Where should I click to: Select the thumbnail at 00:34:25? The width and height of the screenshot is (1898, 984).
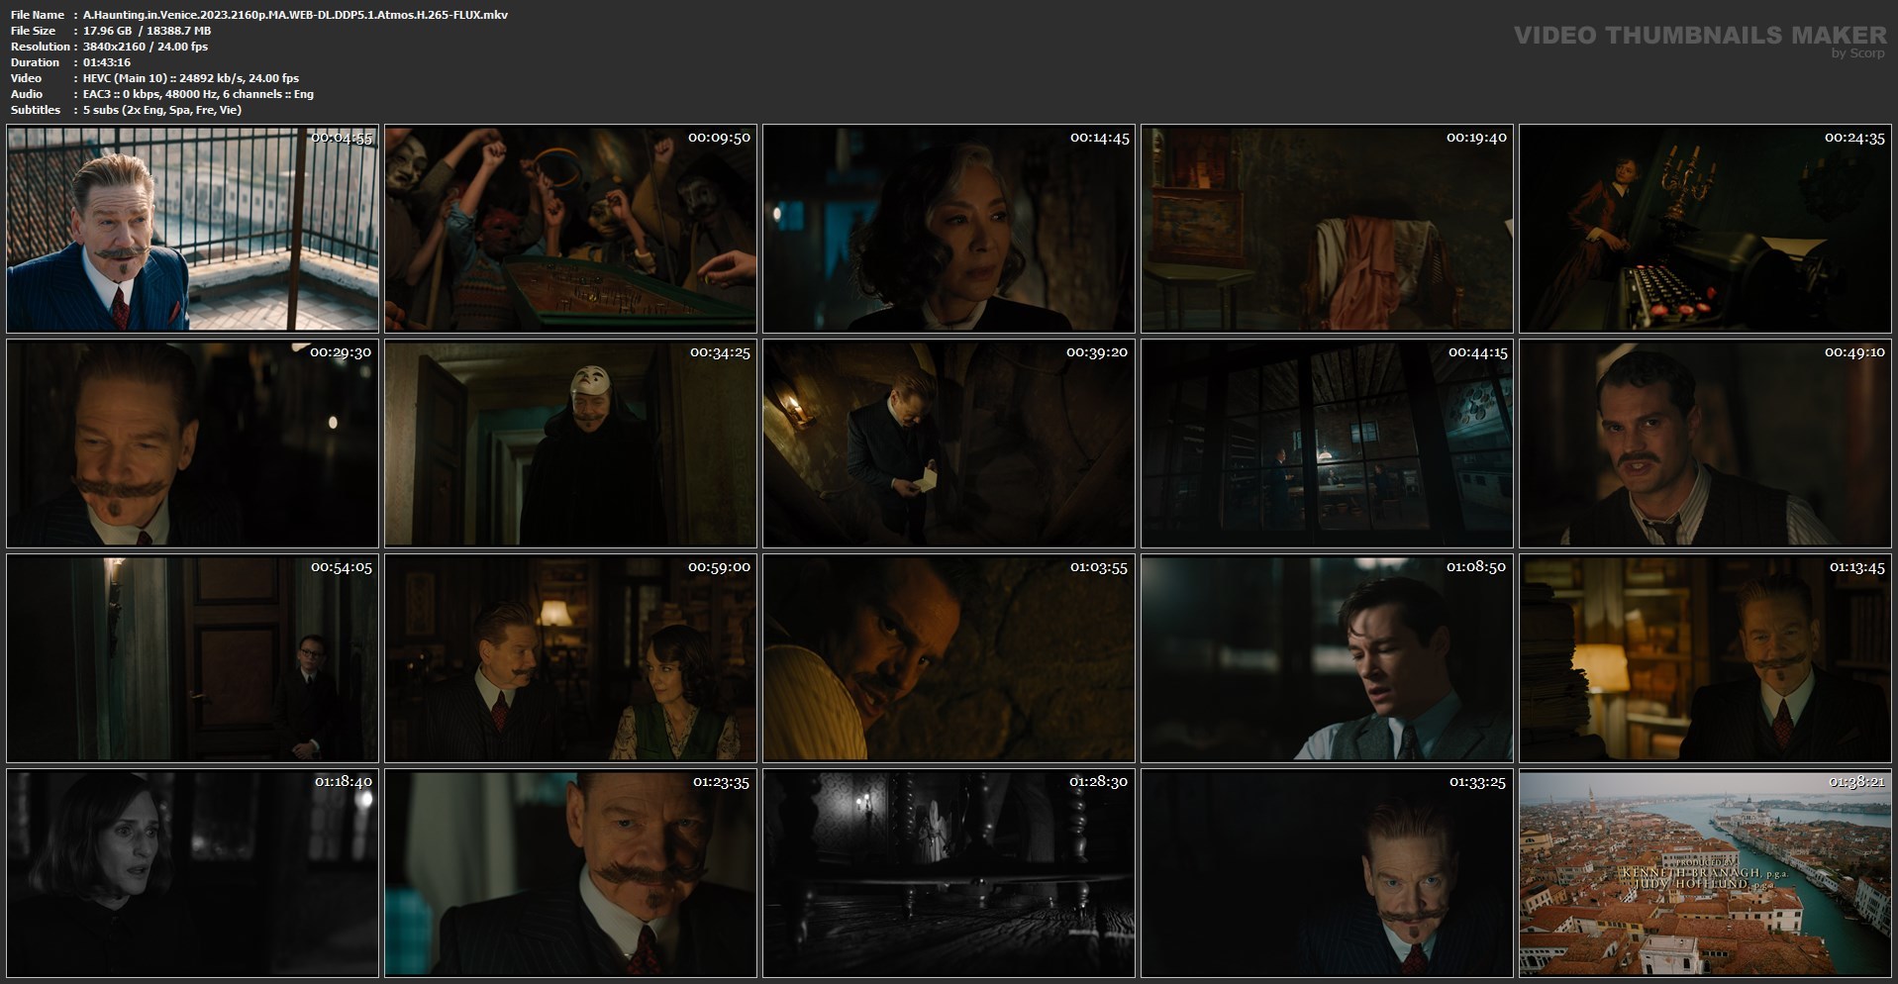click(570, 443)
